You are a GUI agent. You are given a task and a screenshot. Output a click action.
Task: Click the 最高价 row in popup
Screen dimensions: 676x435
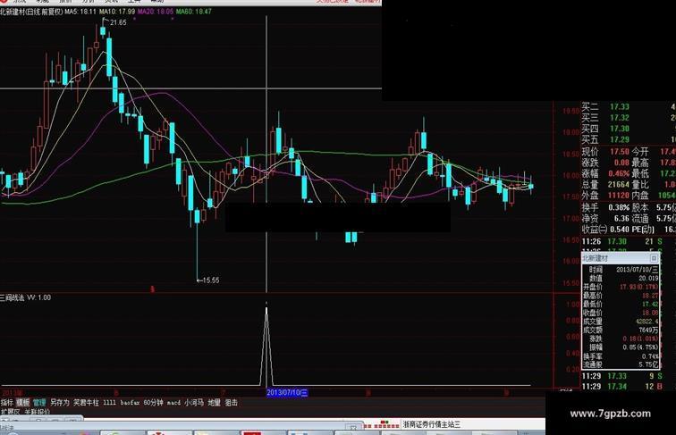pyautogui.click(x=621, y=296)
